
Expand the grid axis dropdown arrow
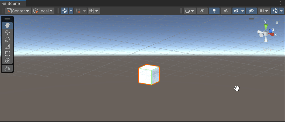71,11
